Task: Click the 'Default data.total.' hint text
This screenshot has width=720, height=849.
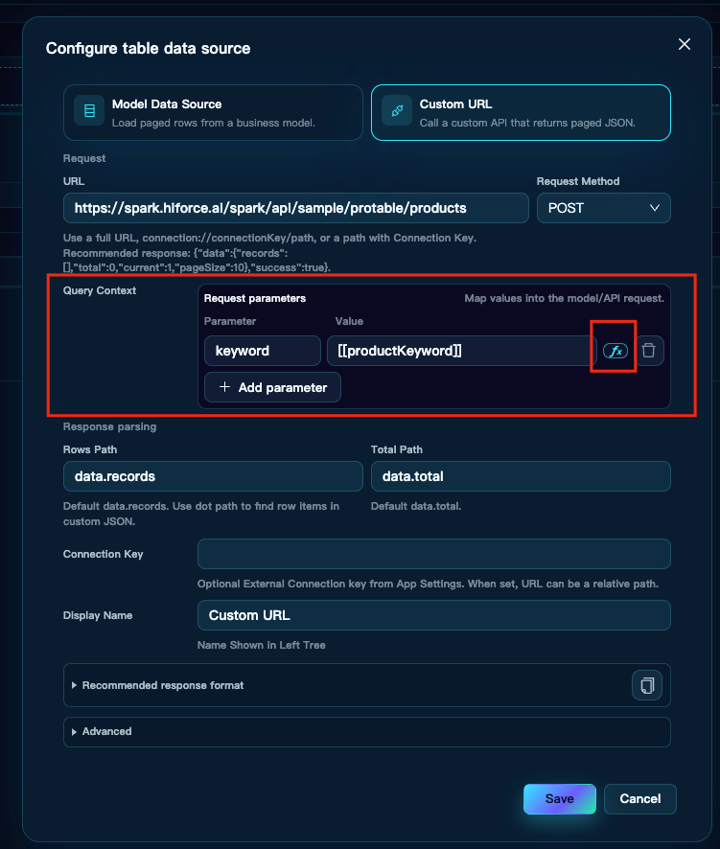Action: tap(416, 506)
